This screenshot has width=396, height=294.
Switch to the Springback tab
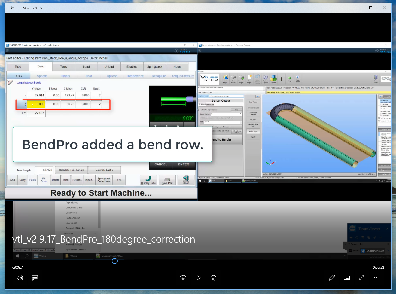click(x=154, y=67)
